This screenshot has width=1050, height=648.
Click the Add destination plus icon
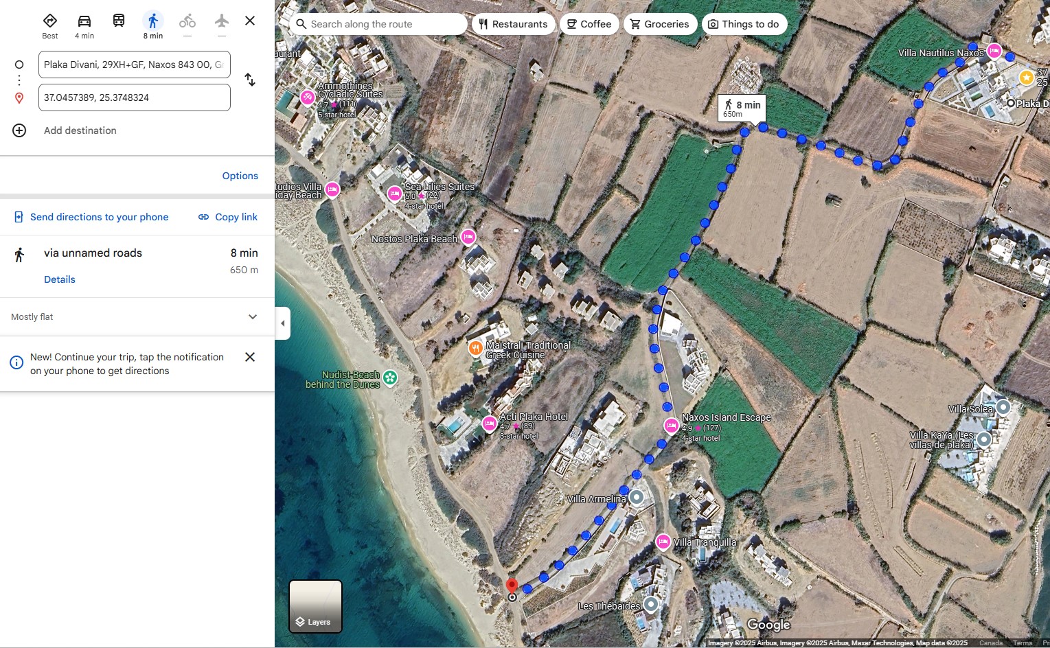(x=19, y=130)
